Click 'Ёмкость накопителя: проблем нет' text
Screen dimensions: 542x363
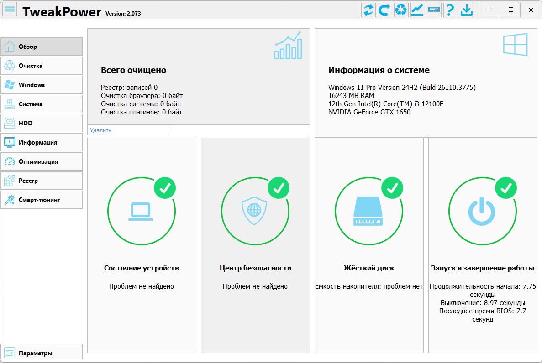click(369, 286)
